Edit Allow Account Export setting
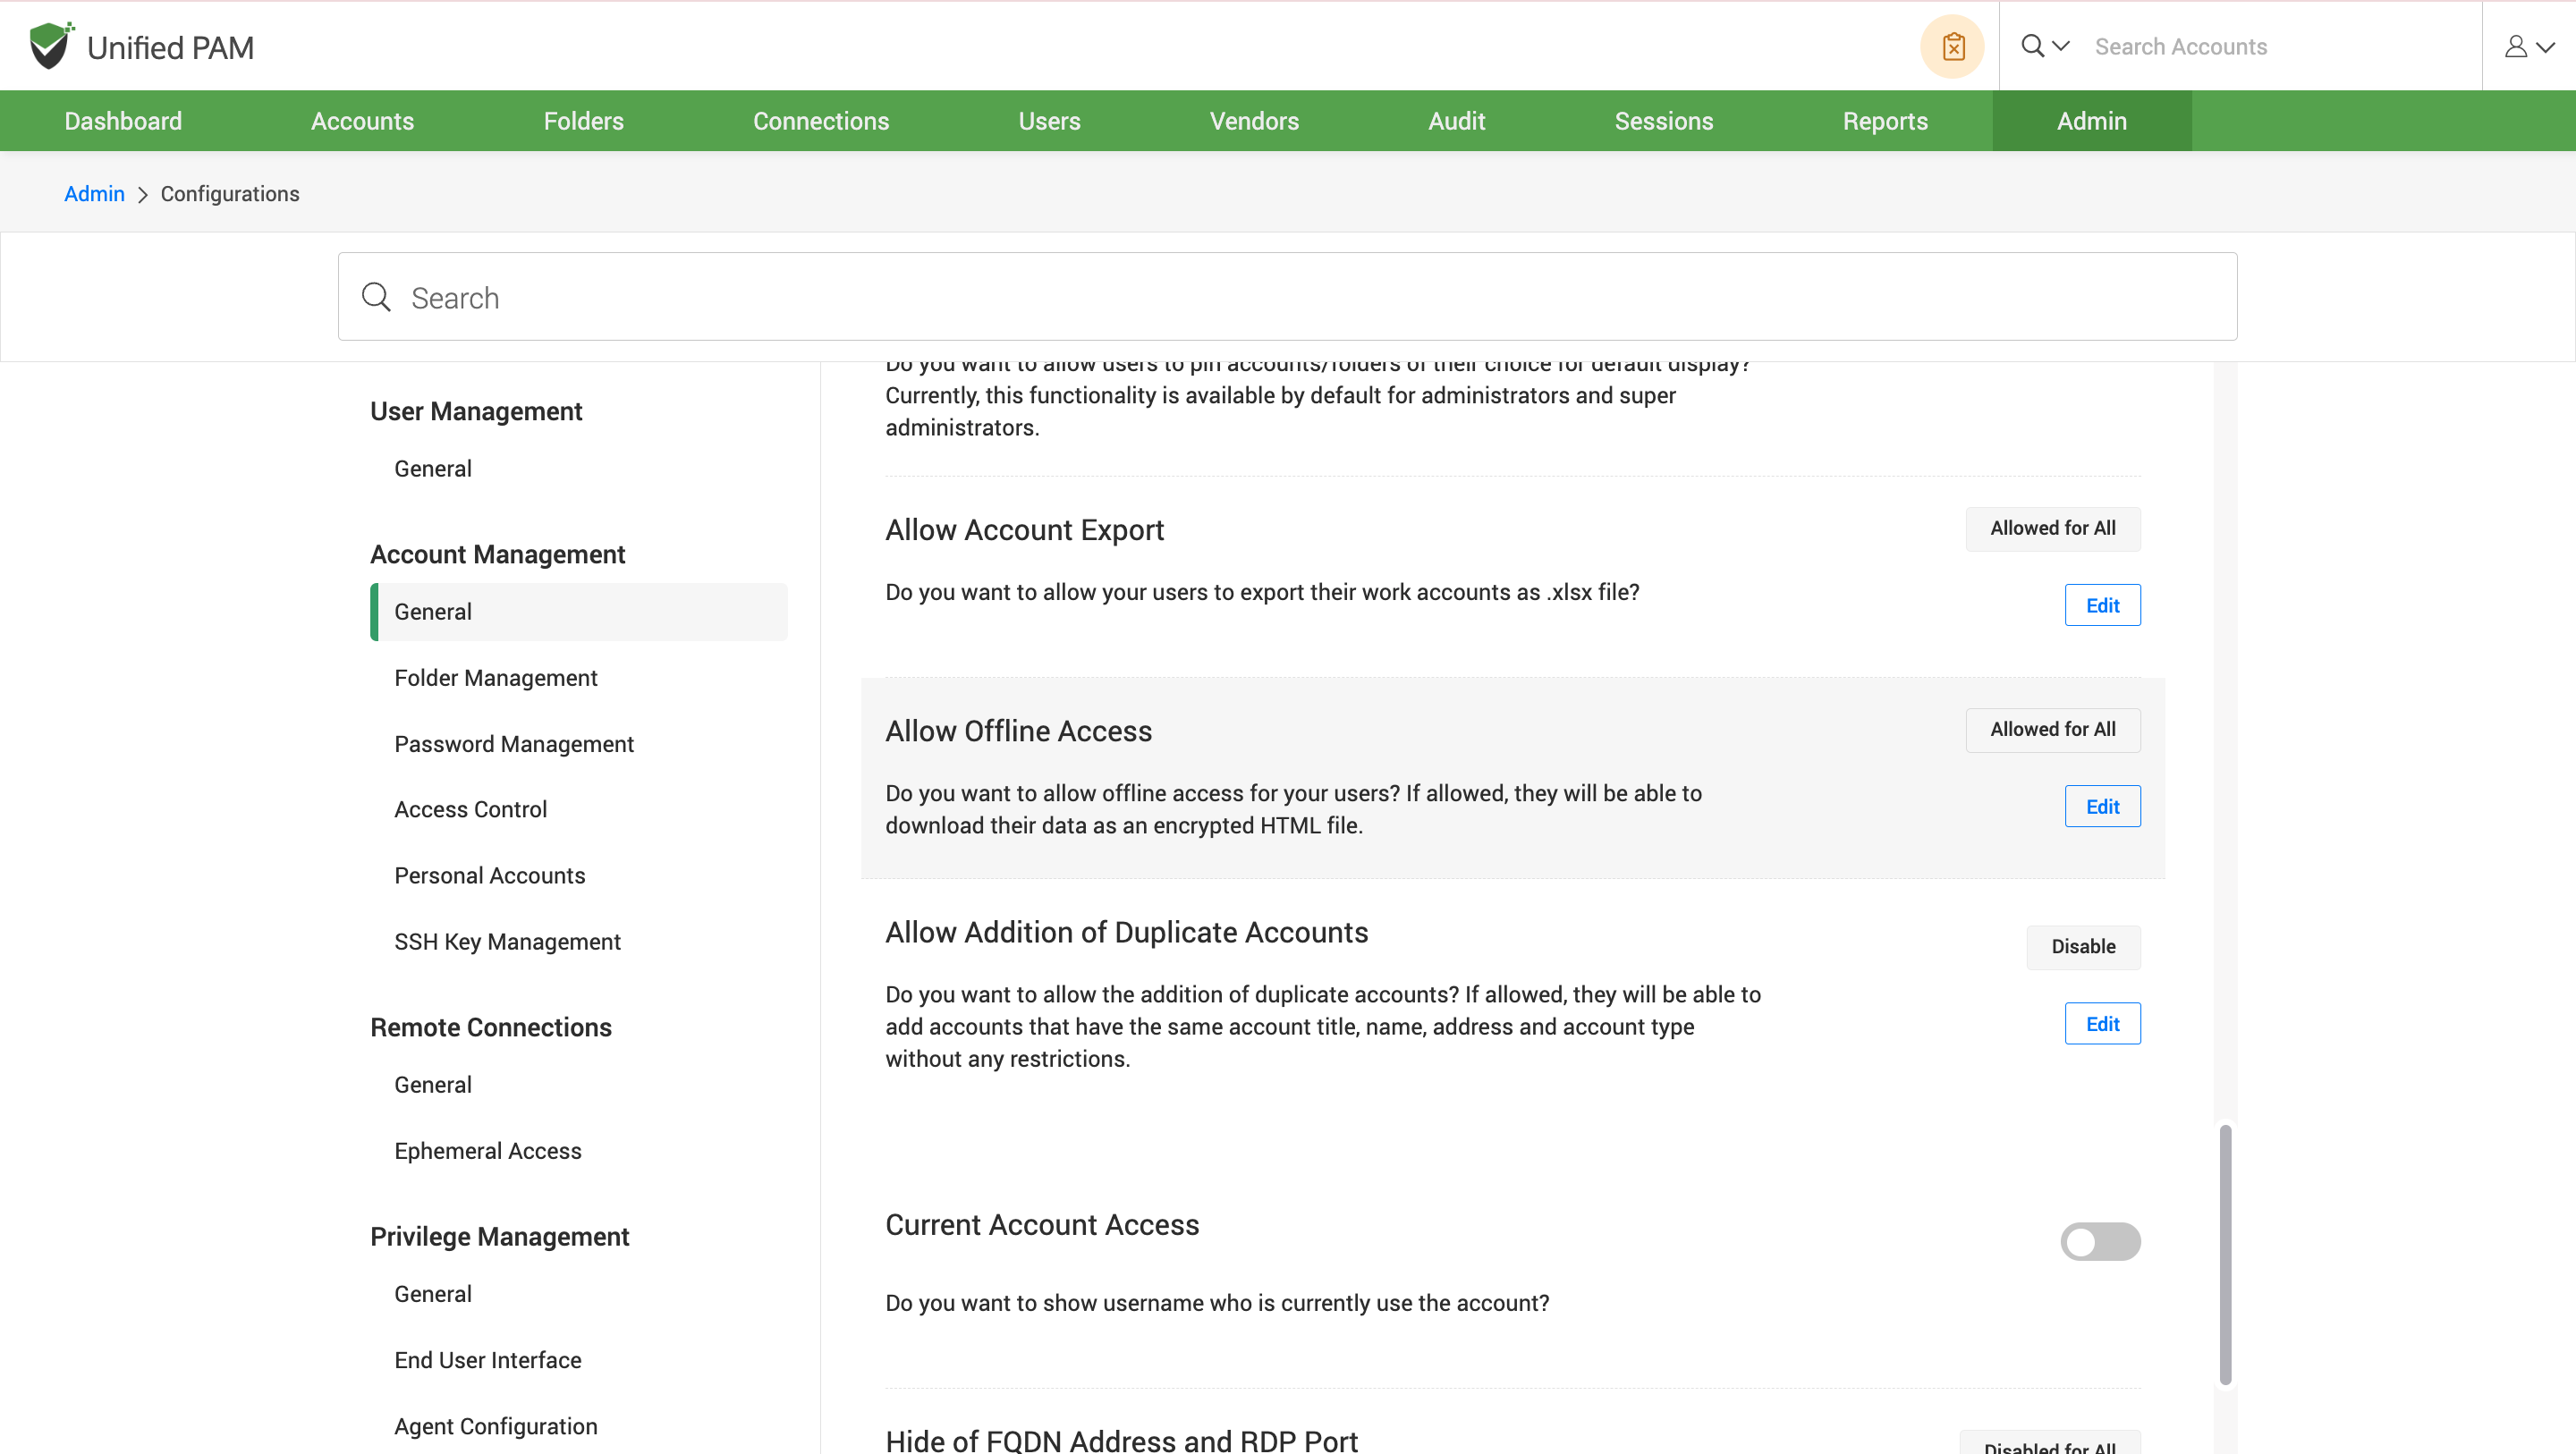Screen dimensions: 2576x1454 point(2102,605)
